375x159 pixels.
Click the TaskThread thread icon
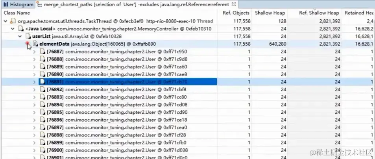[13, 21]
